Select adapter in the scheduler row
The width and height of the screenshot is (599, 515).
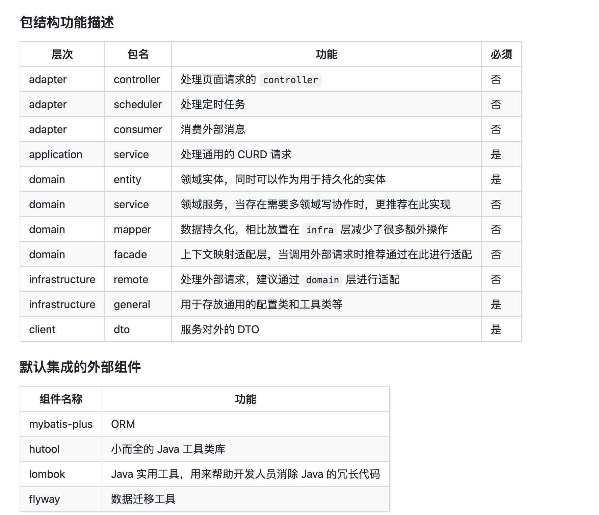[x=48, y=104]
